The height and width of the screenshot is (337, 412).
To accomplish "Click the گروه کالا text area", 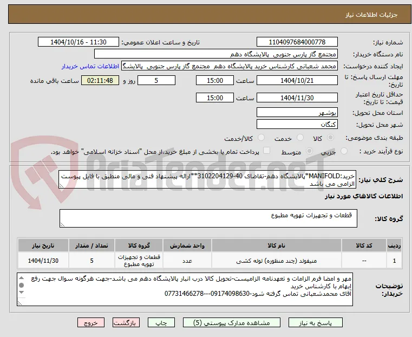I will tap(208, 218).
